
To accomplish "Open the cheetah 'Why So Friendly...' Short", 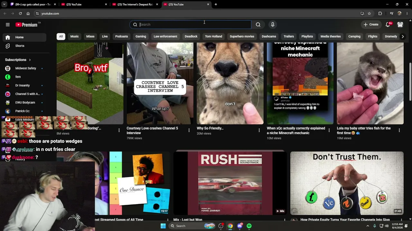I will (230, 83).
